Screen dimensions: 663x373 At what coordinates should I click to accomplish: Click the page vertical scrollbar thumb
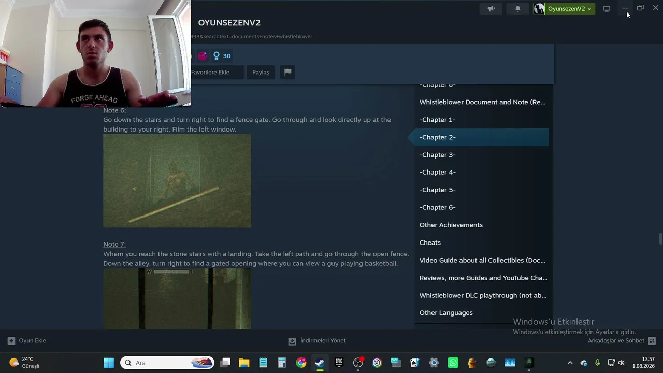[x=660, y=239]
